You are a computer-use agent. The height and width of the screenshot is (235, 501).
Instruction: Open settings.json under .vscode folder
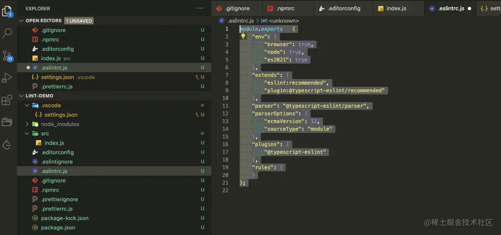click(x=114, y=115)
